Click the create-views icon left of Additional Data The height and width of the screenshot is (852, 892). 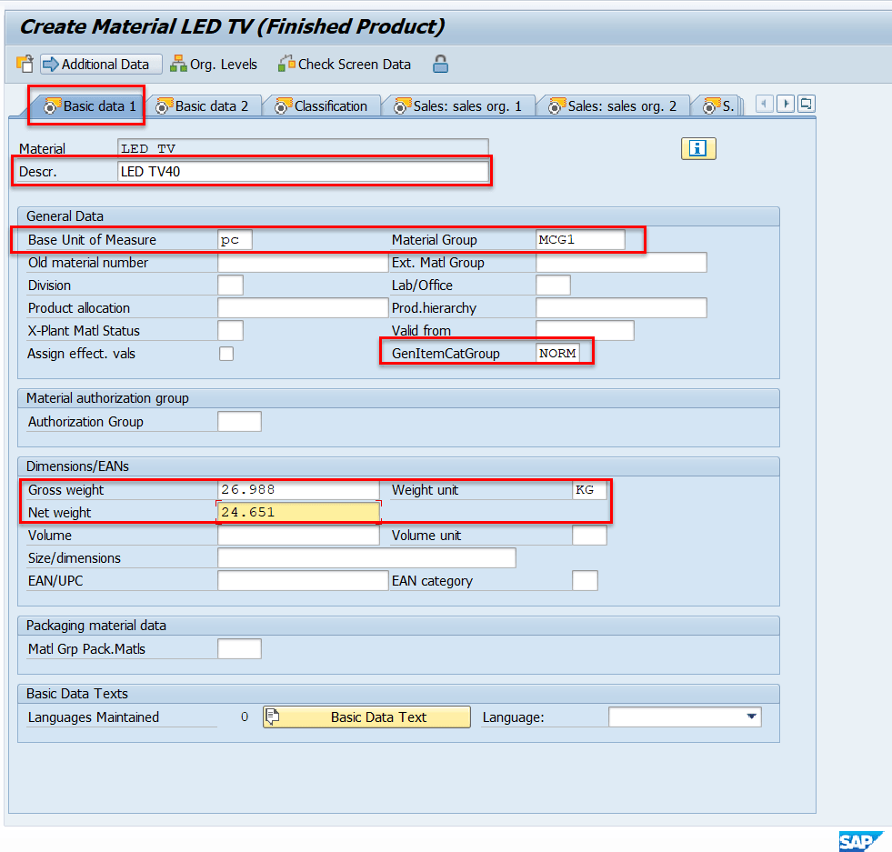25,64
